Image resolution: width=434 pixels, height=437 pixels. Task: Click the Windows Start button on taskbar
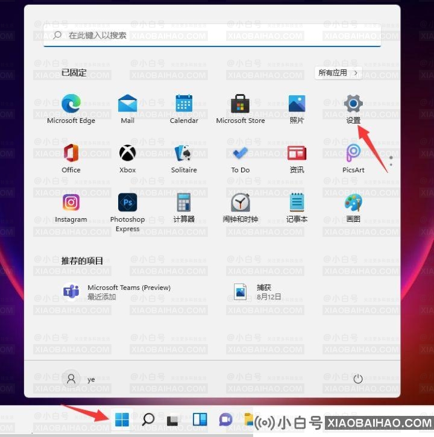pos(122,420)
